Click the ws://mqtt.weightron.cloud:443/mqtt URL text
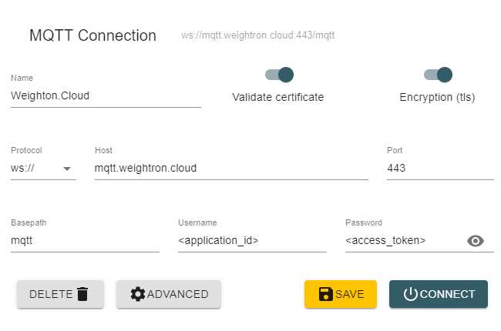 tap(258, 35)
